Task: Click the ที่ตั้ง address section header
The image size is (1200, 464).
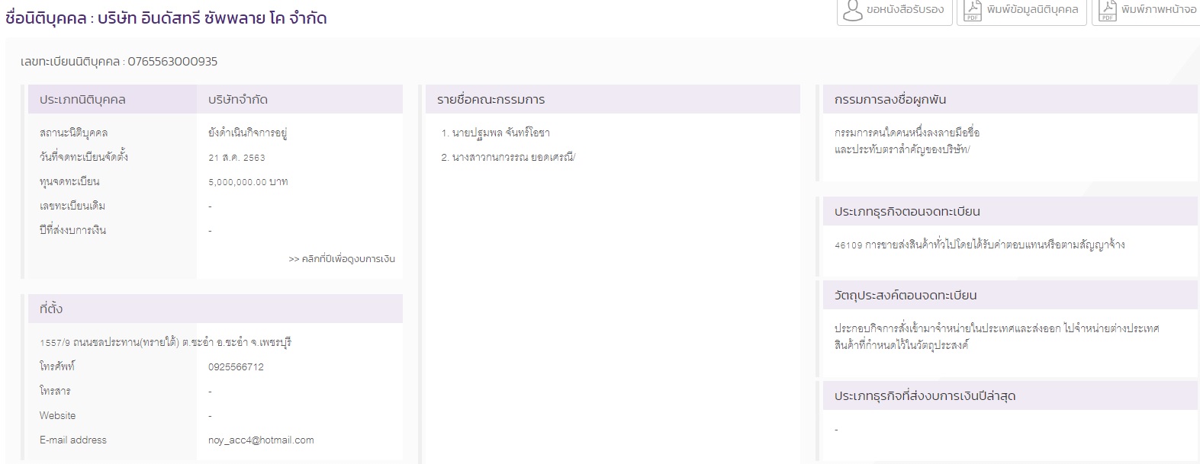Action: 51,309
